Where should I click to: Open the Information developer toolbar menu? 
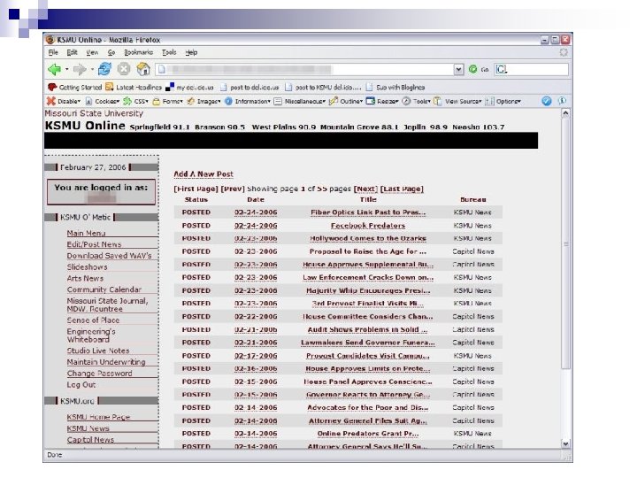[x=248, y=101]
